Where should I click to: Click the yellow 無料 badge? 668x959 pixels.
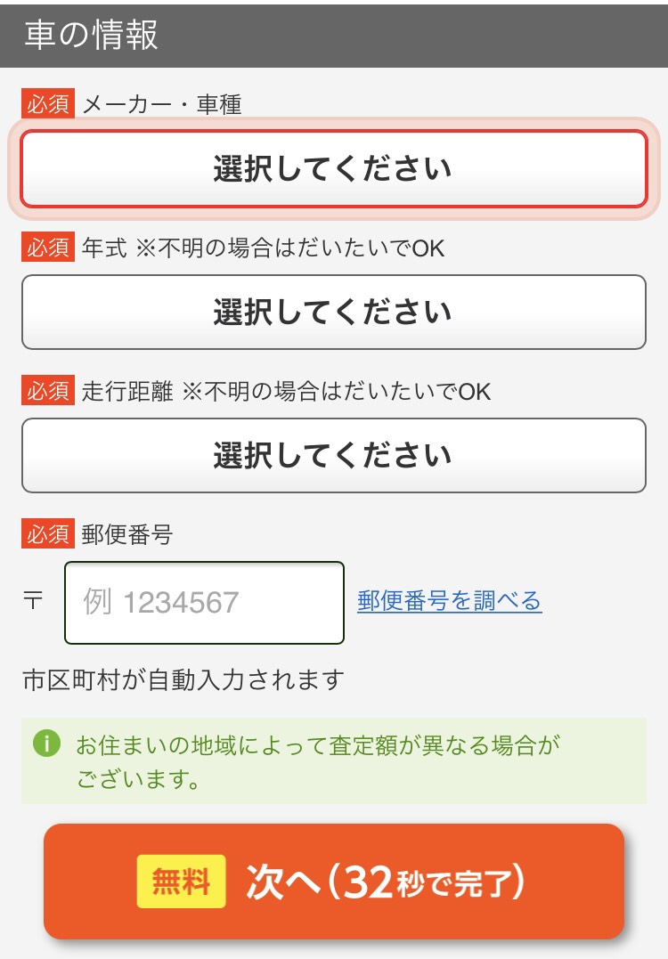181,882
